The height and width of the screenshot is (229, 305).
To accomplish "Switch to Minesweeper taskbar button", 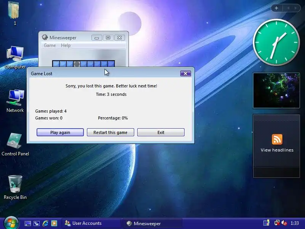I will (x=153, y=223).
